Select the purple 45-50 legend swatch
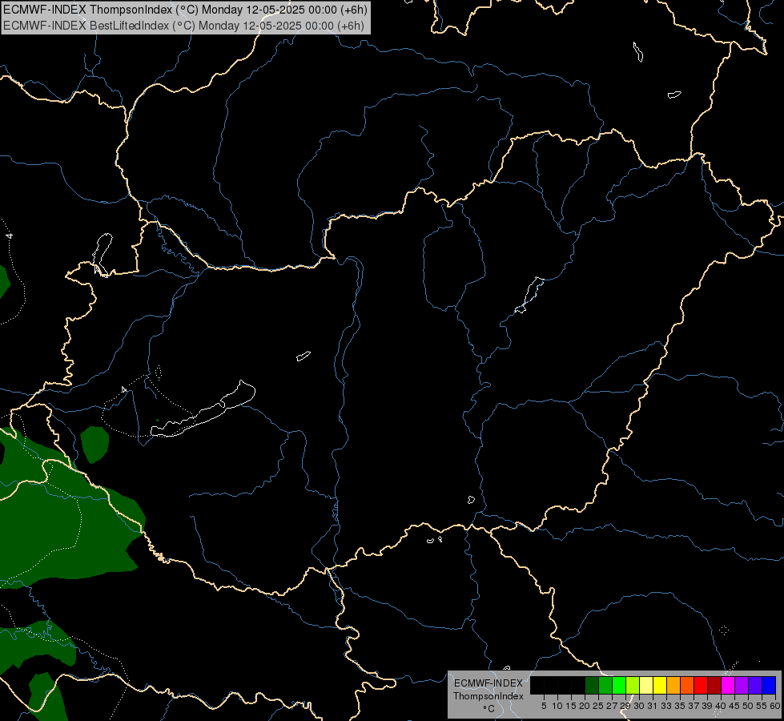Image resolution: width=784 pixels, height=721 pixels. pos(742,685)
